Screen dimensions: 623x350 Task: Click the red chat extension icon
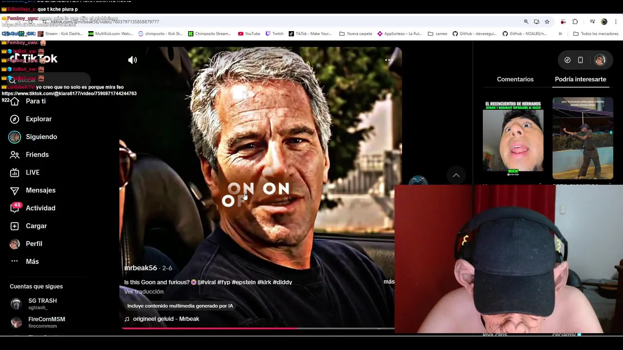[563, 22]
